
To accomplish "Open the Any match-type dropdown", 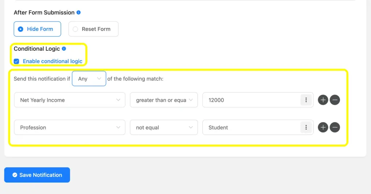I will click(x=89, y=79).
